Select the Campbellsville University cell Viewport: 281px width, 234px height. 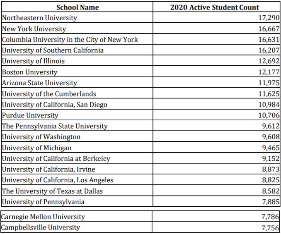(41, 227)
